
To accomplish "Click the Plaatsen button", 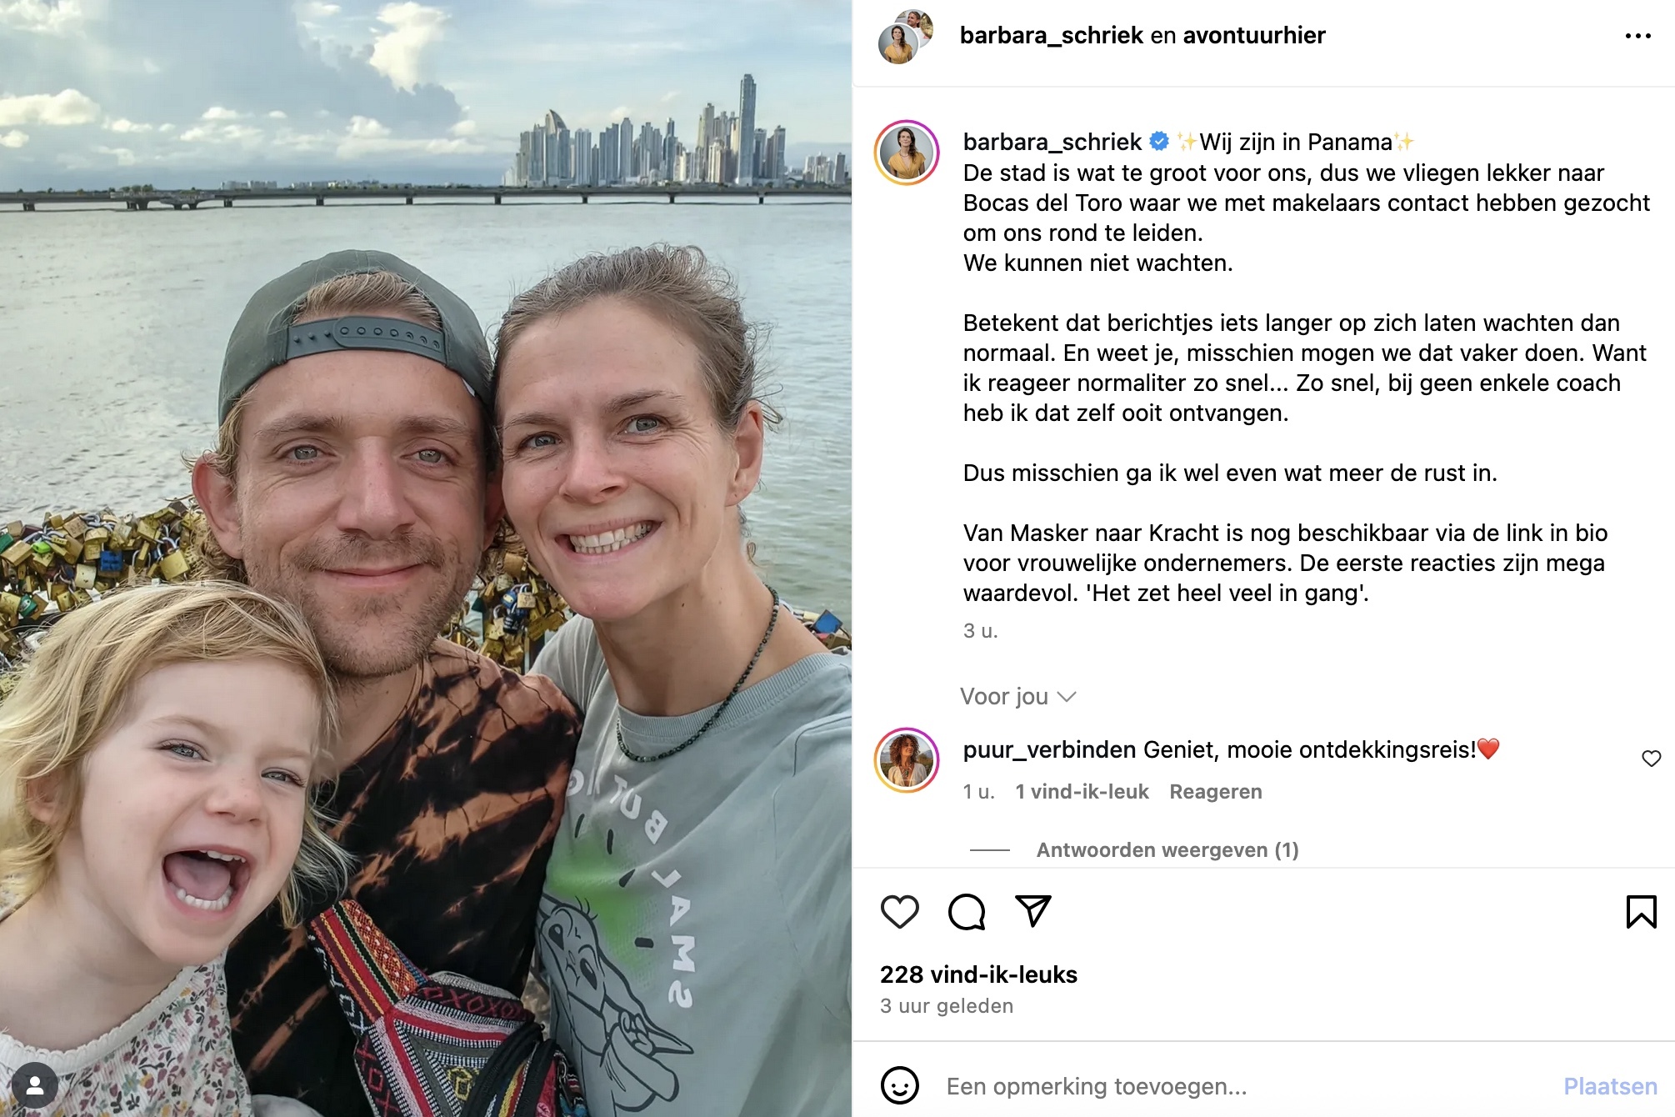I will pos(1610,1086).
